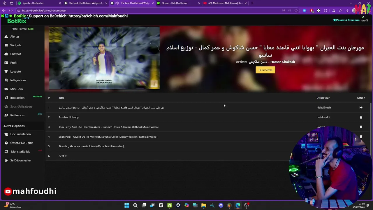
Task: Open the Loyauté trophy icon
Action: pyautogui.click(x=6, y=71)
